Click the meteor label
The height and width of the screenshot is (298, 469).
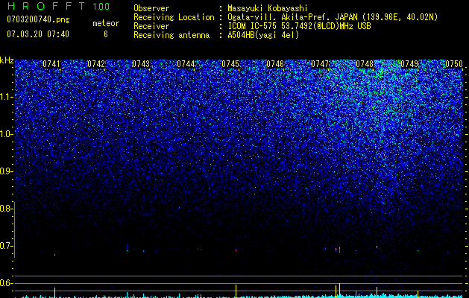point(106,23)
